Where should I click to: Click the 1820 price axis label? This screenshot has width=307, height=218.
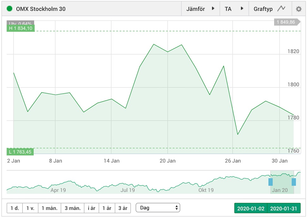click(293, 51)
